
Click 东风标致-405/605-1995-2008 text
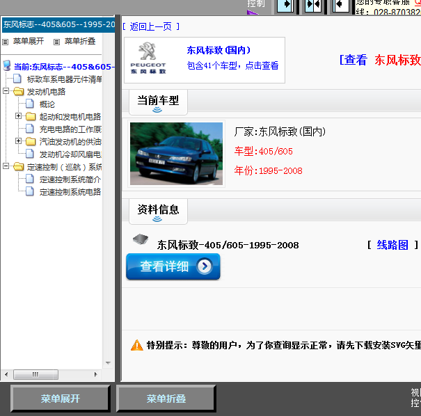point(228,245)
